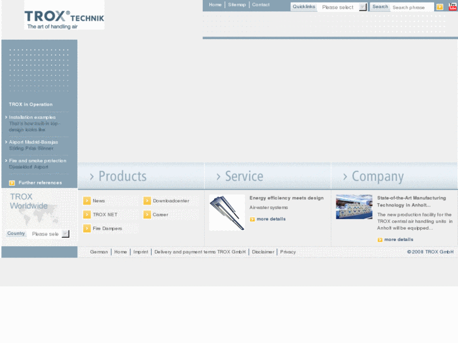Click State-of-the-Art Manufacturing Technology headline
Image resolution: width=458 pixels, height=343 pixels.
[411, 201]
